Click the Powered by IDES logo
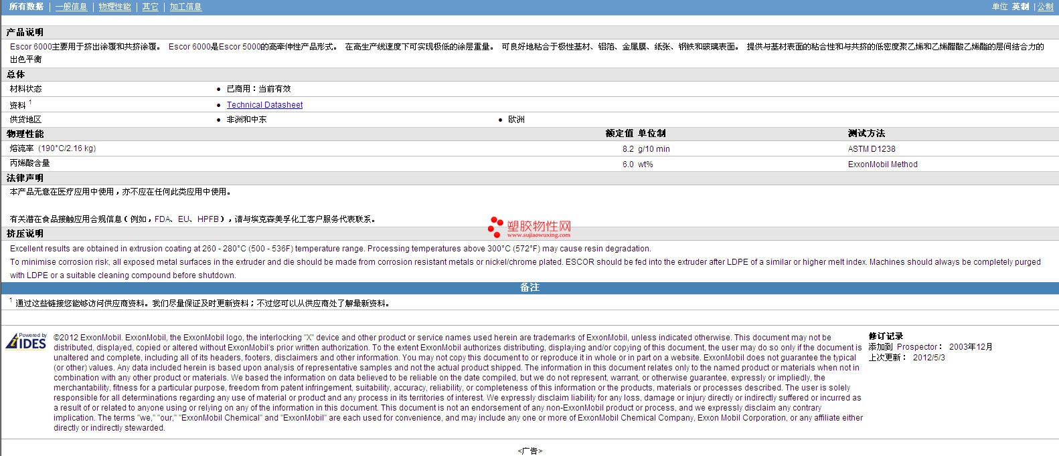The width and height of the screenshot is (1059, 456). tap(26, 341)
